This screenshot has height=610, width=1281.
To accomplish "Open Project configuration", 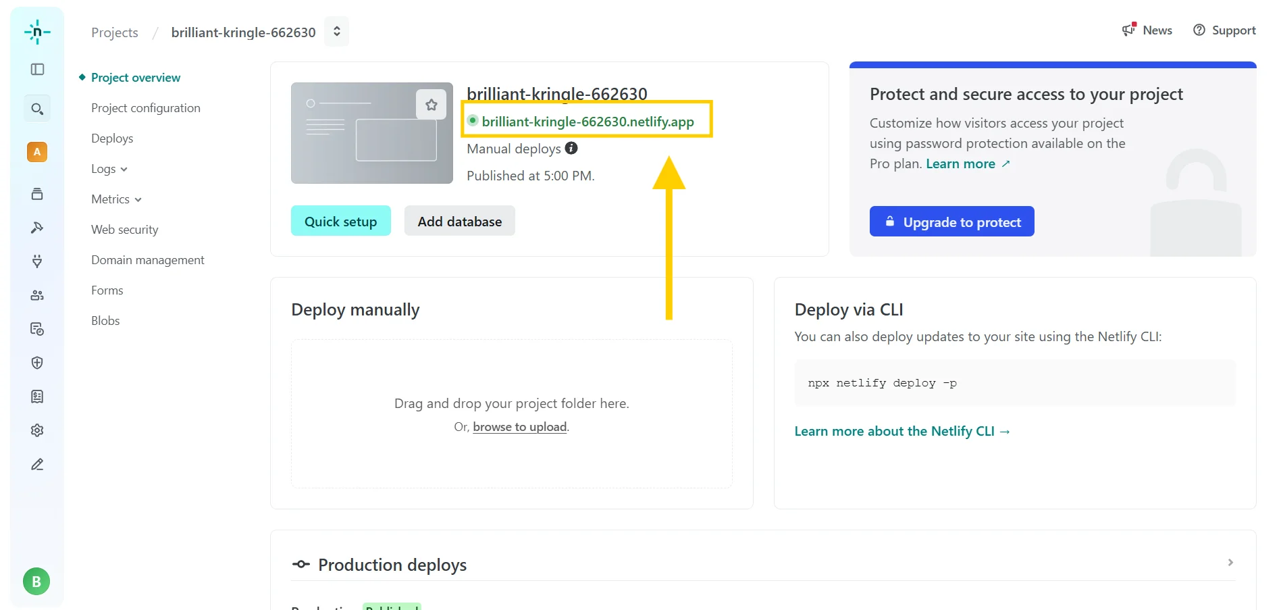I will (146, 108).
